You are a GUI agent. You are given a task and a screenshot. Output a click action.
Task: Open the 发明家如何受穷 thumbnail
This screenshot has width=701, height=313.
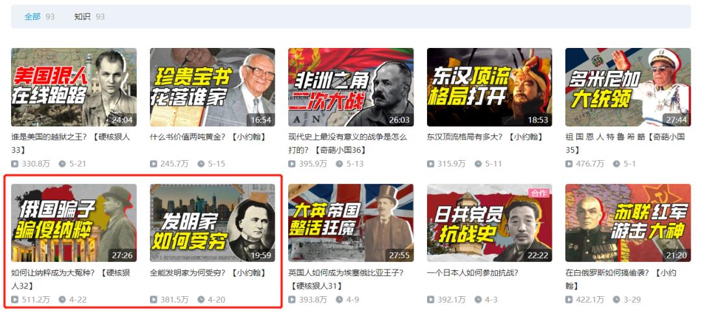[212, 223]
